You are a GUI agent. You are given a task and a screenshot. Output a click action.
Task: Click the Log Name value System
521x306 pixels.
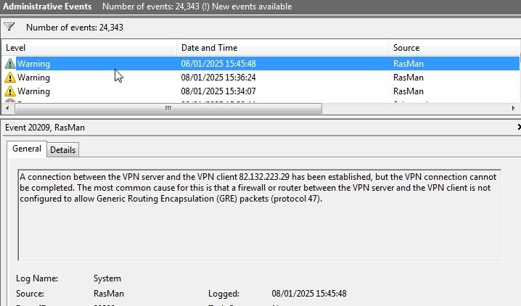[x=107, y=278]
